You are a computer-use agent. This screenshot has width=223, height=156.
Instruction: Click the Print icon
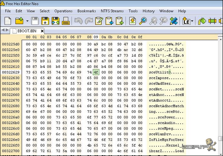[x=66, y=21]
